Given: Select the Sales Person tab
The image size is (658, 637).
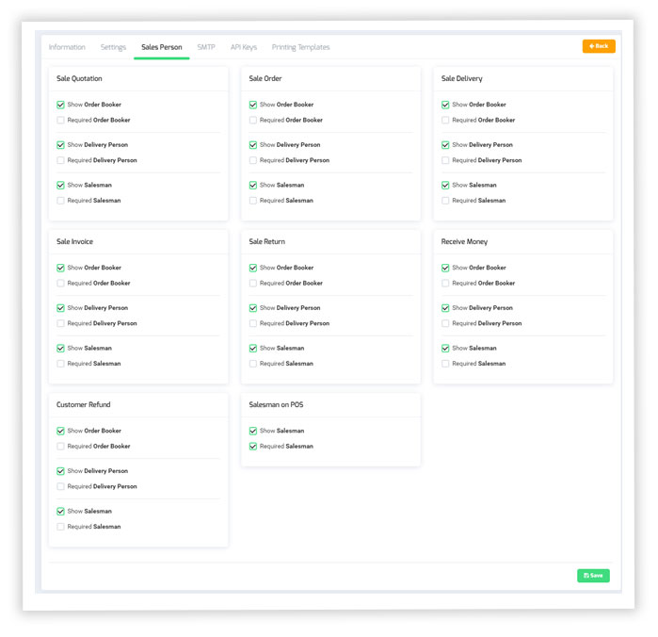Looking at the screenshot, I should point(162,47).
